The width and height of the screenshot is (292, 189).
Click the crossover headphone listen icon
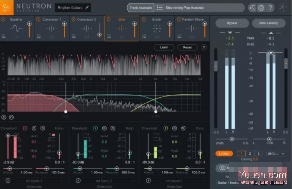pos(11,117)
